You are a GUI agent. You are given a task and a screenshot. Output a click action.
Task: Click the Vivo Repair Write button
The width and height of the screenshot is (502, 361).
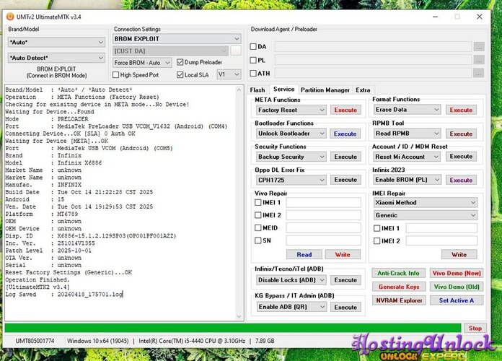(x=343, y=255)
